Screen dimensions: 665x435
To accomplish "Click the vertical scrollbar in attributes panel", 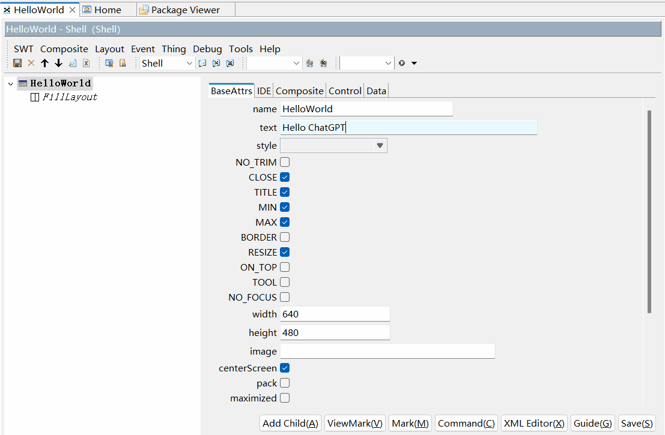I will click(x=649, y=210).
